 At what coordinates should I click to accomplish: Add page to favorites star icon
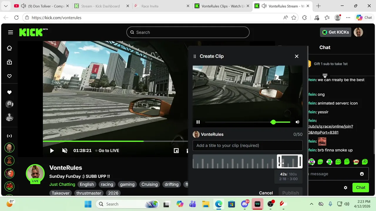coord(294,18)
